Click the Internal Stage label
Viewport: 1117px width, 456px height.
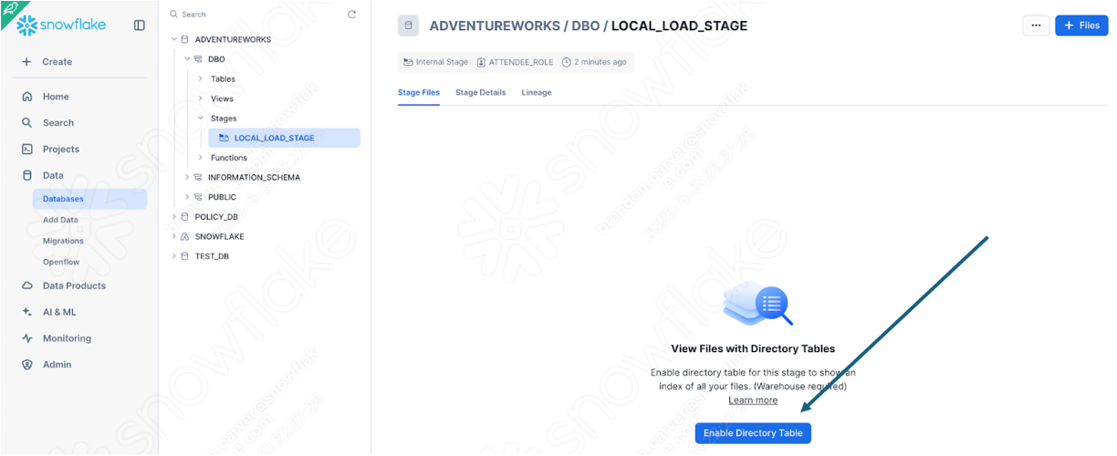pyautogui.click(x=442, y=63)
